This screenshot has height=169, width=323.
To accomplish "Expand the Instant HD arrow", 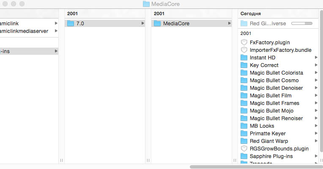I will click(x=316, y=57).
